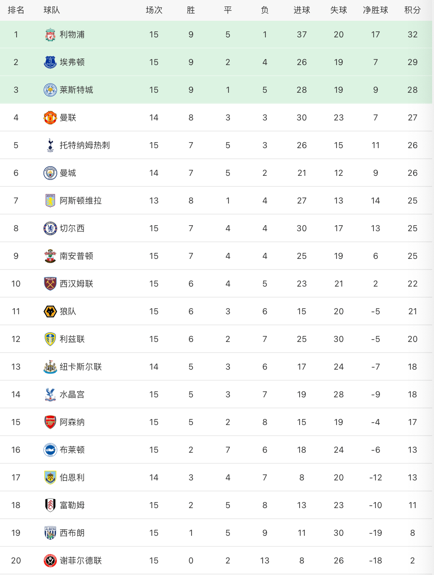Click the Chelsea club crest icon
Image resolution: width=434 pixels, height=575 pixels.
[x=50, y=228]
